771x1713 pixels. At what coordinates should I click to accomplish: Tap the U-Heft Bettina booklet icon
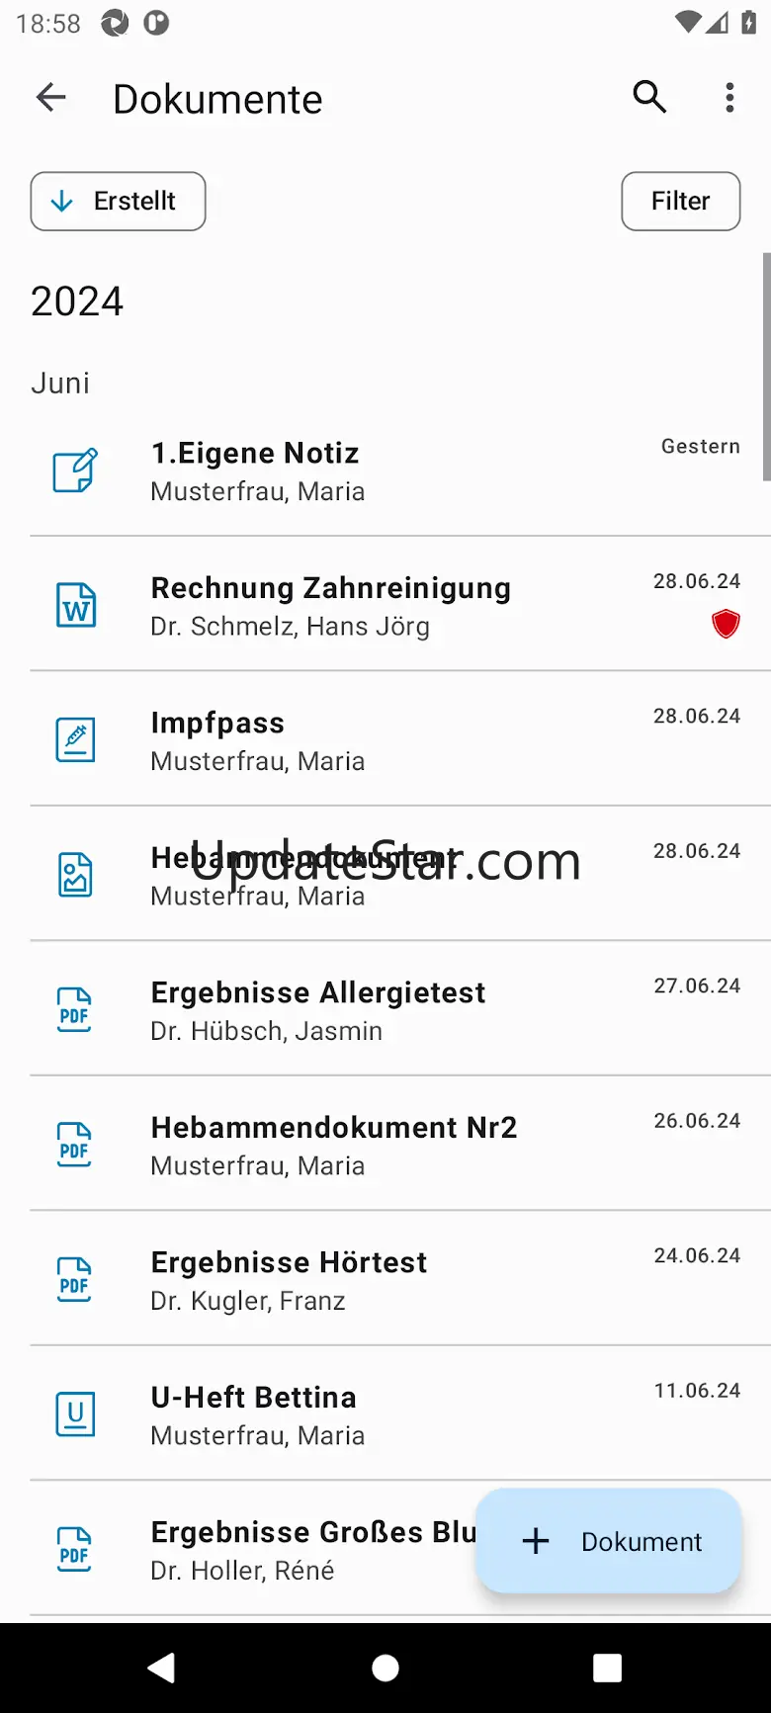(x=75, y=1414)
